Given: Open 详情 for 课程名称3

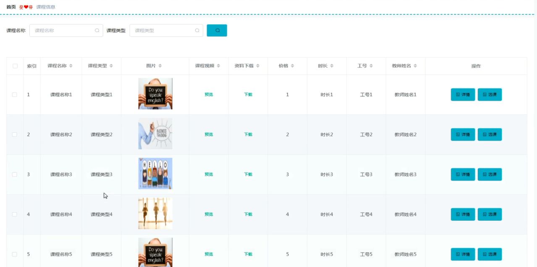Looking at the screenshot, I should 463,174.
